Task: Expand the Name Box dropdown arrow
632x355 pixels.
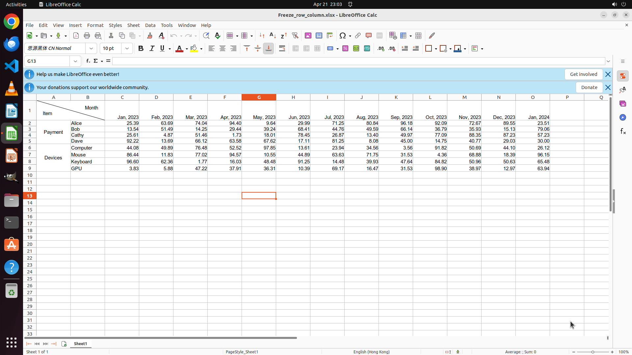Action: click(x=75, y=61)
